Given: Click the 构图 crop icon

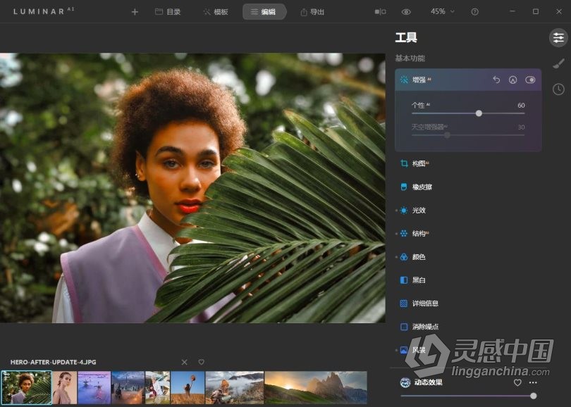Looking at the screenshot, I should pyautogui.click(x=403, y=163).
